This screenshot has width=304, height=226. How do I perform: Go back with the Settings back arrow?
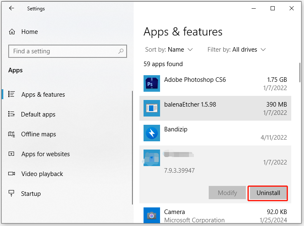click(x=12, y=8)
